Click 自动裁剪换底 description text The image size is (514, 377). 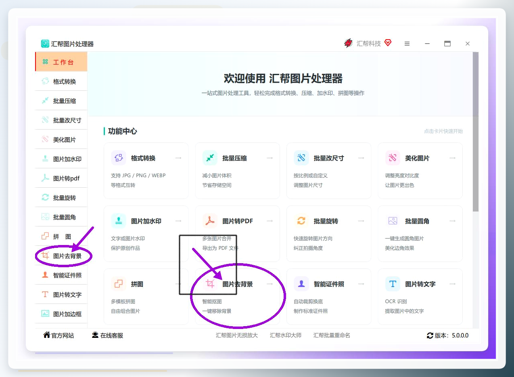(x=308, y=302)
